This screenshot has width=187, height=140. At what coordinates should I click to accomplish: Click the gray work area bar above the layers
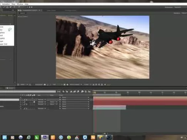tap(107, 95)
